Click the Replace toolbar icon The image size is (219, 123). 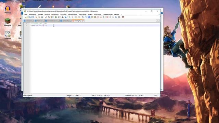pos(65,17)
